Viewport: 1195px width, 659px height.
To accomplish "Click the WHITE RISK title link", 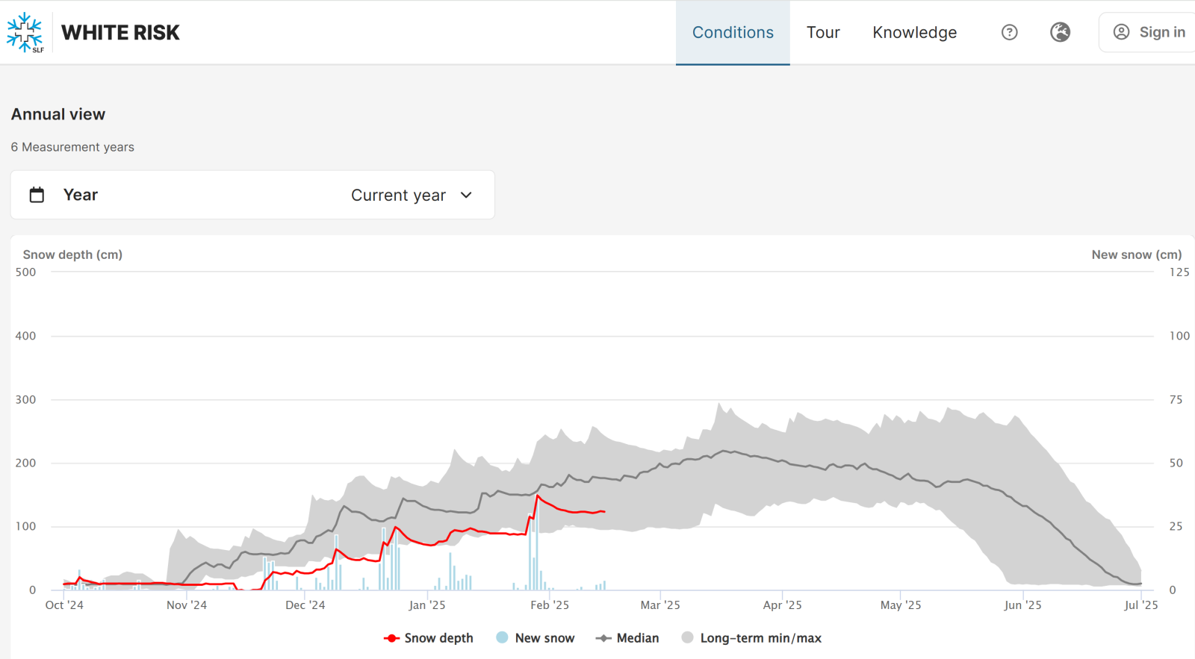I will click(120, 32).
